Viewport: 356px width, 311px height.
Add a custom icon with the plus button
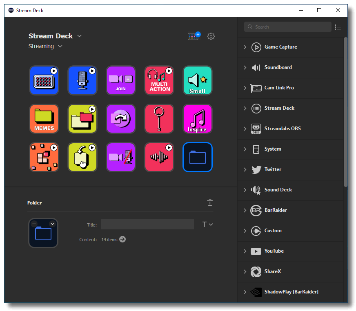click(x=34, y=224)
